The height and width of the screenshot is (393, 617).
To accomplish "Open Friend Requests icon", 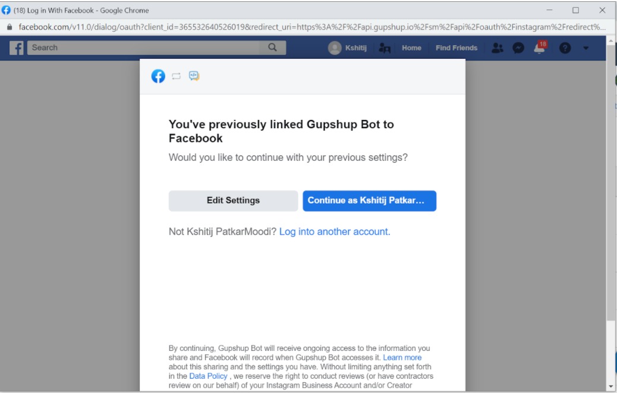I will click(x=498, y=48).
